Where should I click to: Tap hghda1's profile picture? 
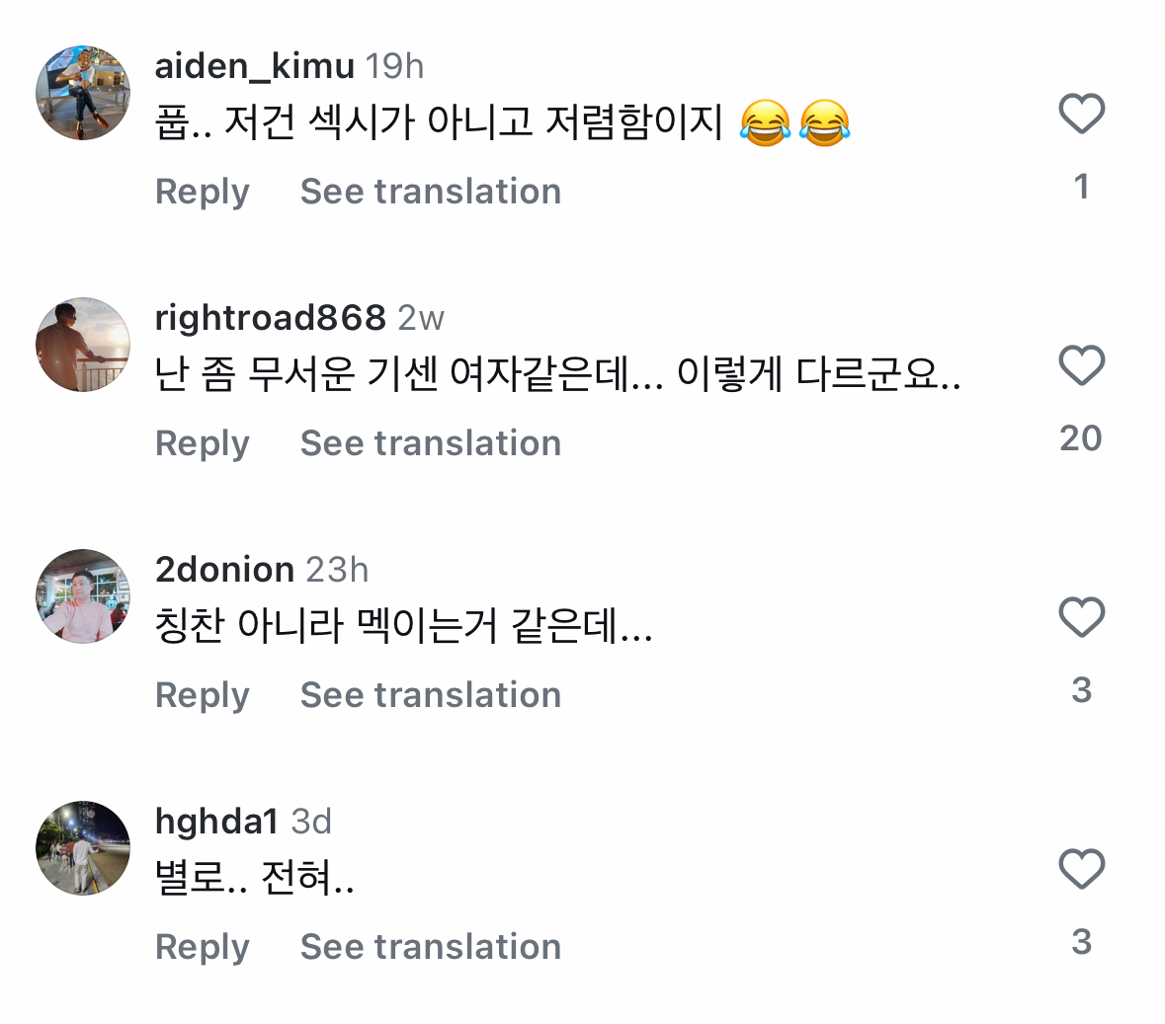click(83, 848)
